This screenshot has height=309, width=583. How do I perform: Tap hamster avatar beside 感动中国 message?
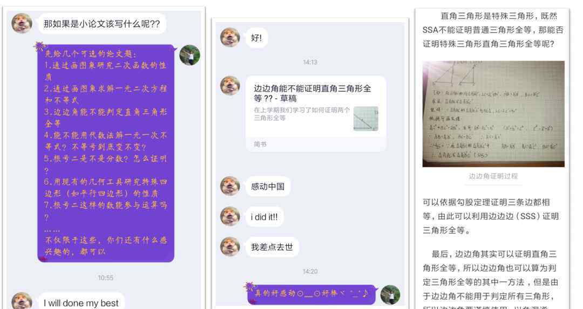coord(230,186)
